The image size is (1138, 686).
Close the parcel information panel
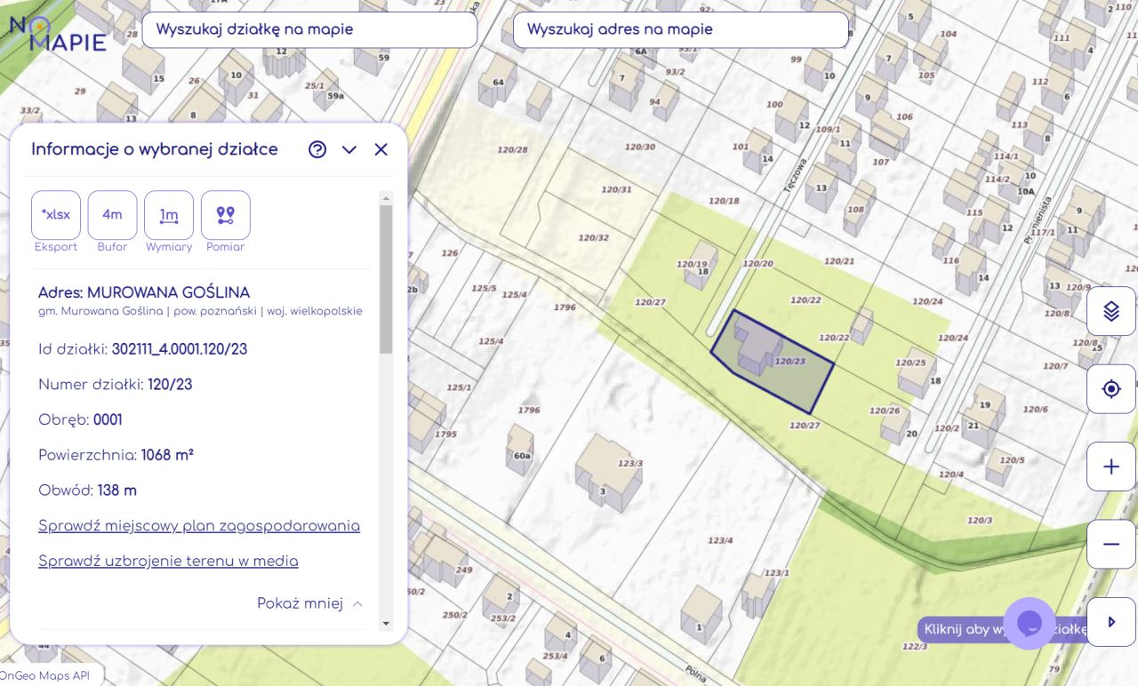point(381,149)
